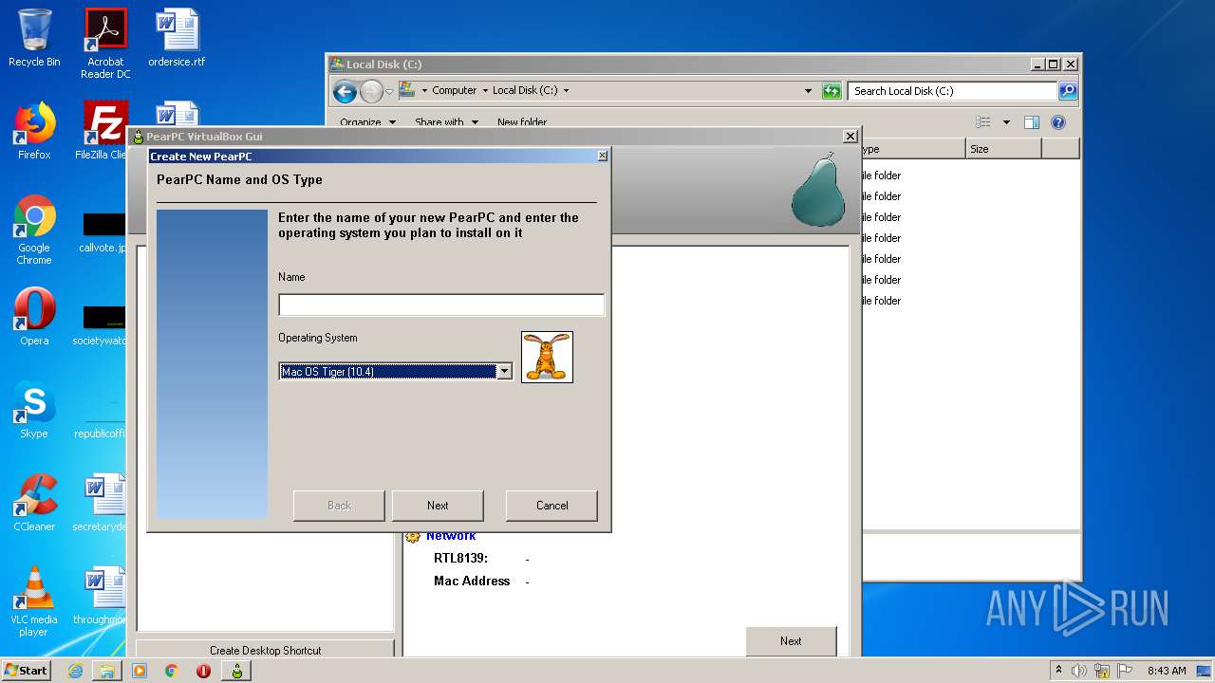Close the Create New PearPC dialog
The image size is (1215, 683).
(x=602, y=157)
